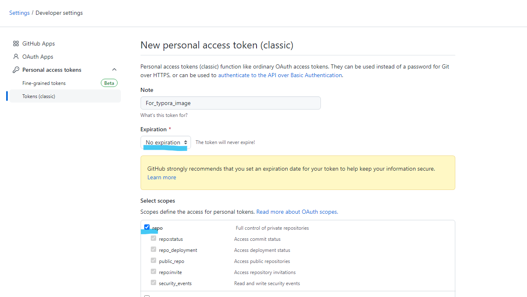Click the 'Full control of private repositories' text
This screenshot has height=297, width=527.
(272, 228)
